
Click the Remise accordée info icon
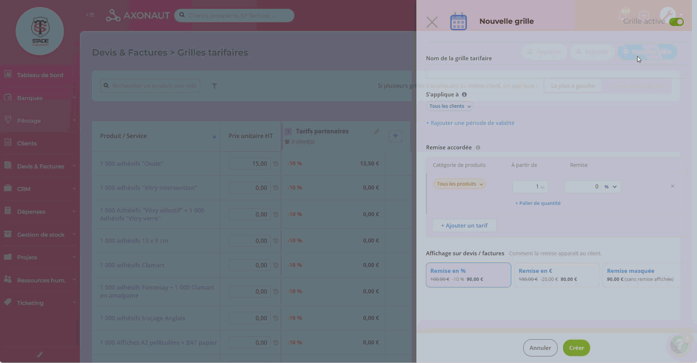(478, 148)
